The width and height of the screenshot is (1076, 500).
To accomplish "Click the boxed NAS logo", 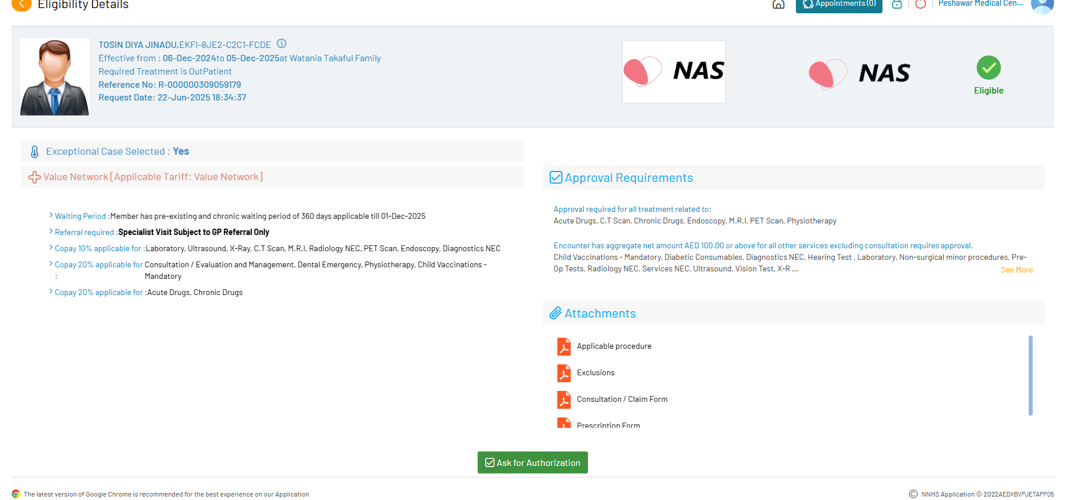I will [x=673, y=72].
